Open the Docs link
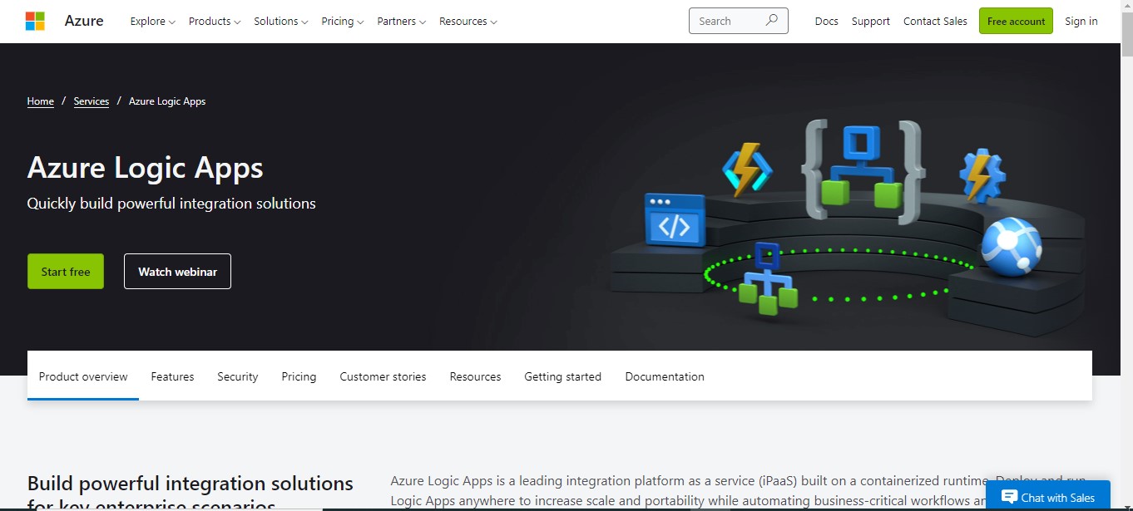Image resolution: width=1133 pixels, height=511 pixels. coord(827,22)
